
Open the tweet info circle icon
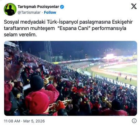pyautogui.click(x=134, y=121)
